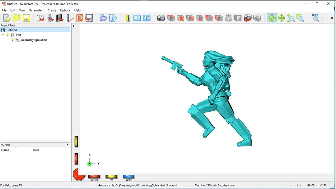Activate the Pan mouse mode arrows
This screenshot has width=336, height=189.
click(281, 18)
